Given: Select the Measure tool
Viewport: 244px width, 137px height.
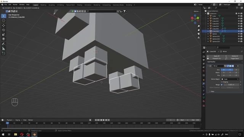Looking at the screenshot, I should (x=3, y=49).
